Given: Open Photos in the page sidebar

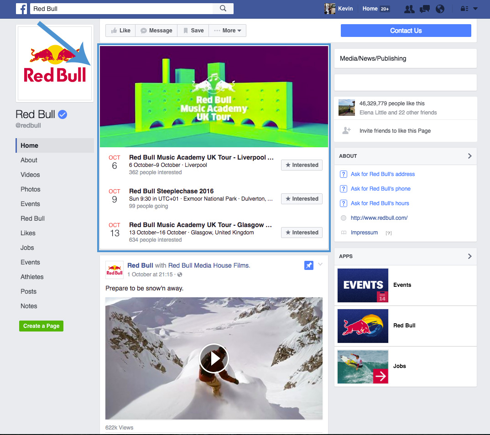Looking at the screenshot, I should coord(30,189).
